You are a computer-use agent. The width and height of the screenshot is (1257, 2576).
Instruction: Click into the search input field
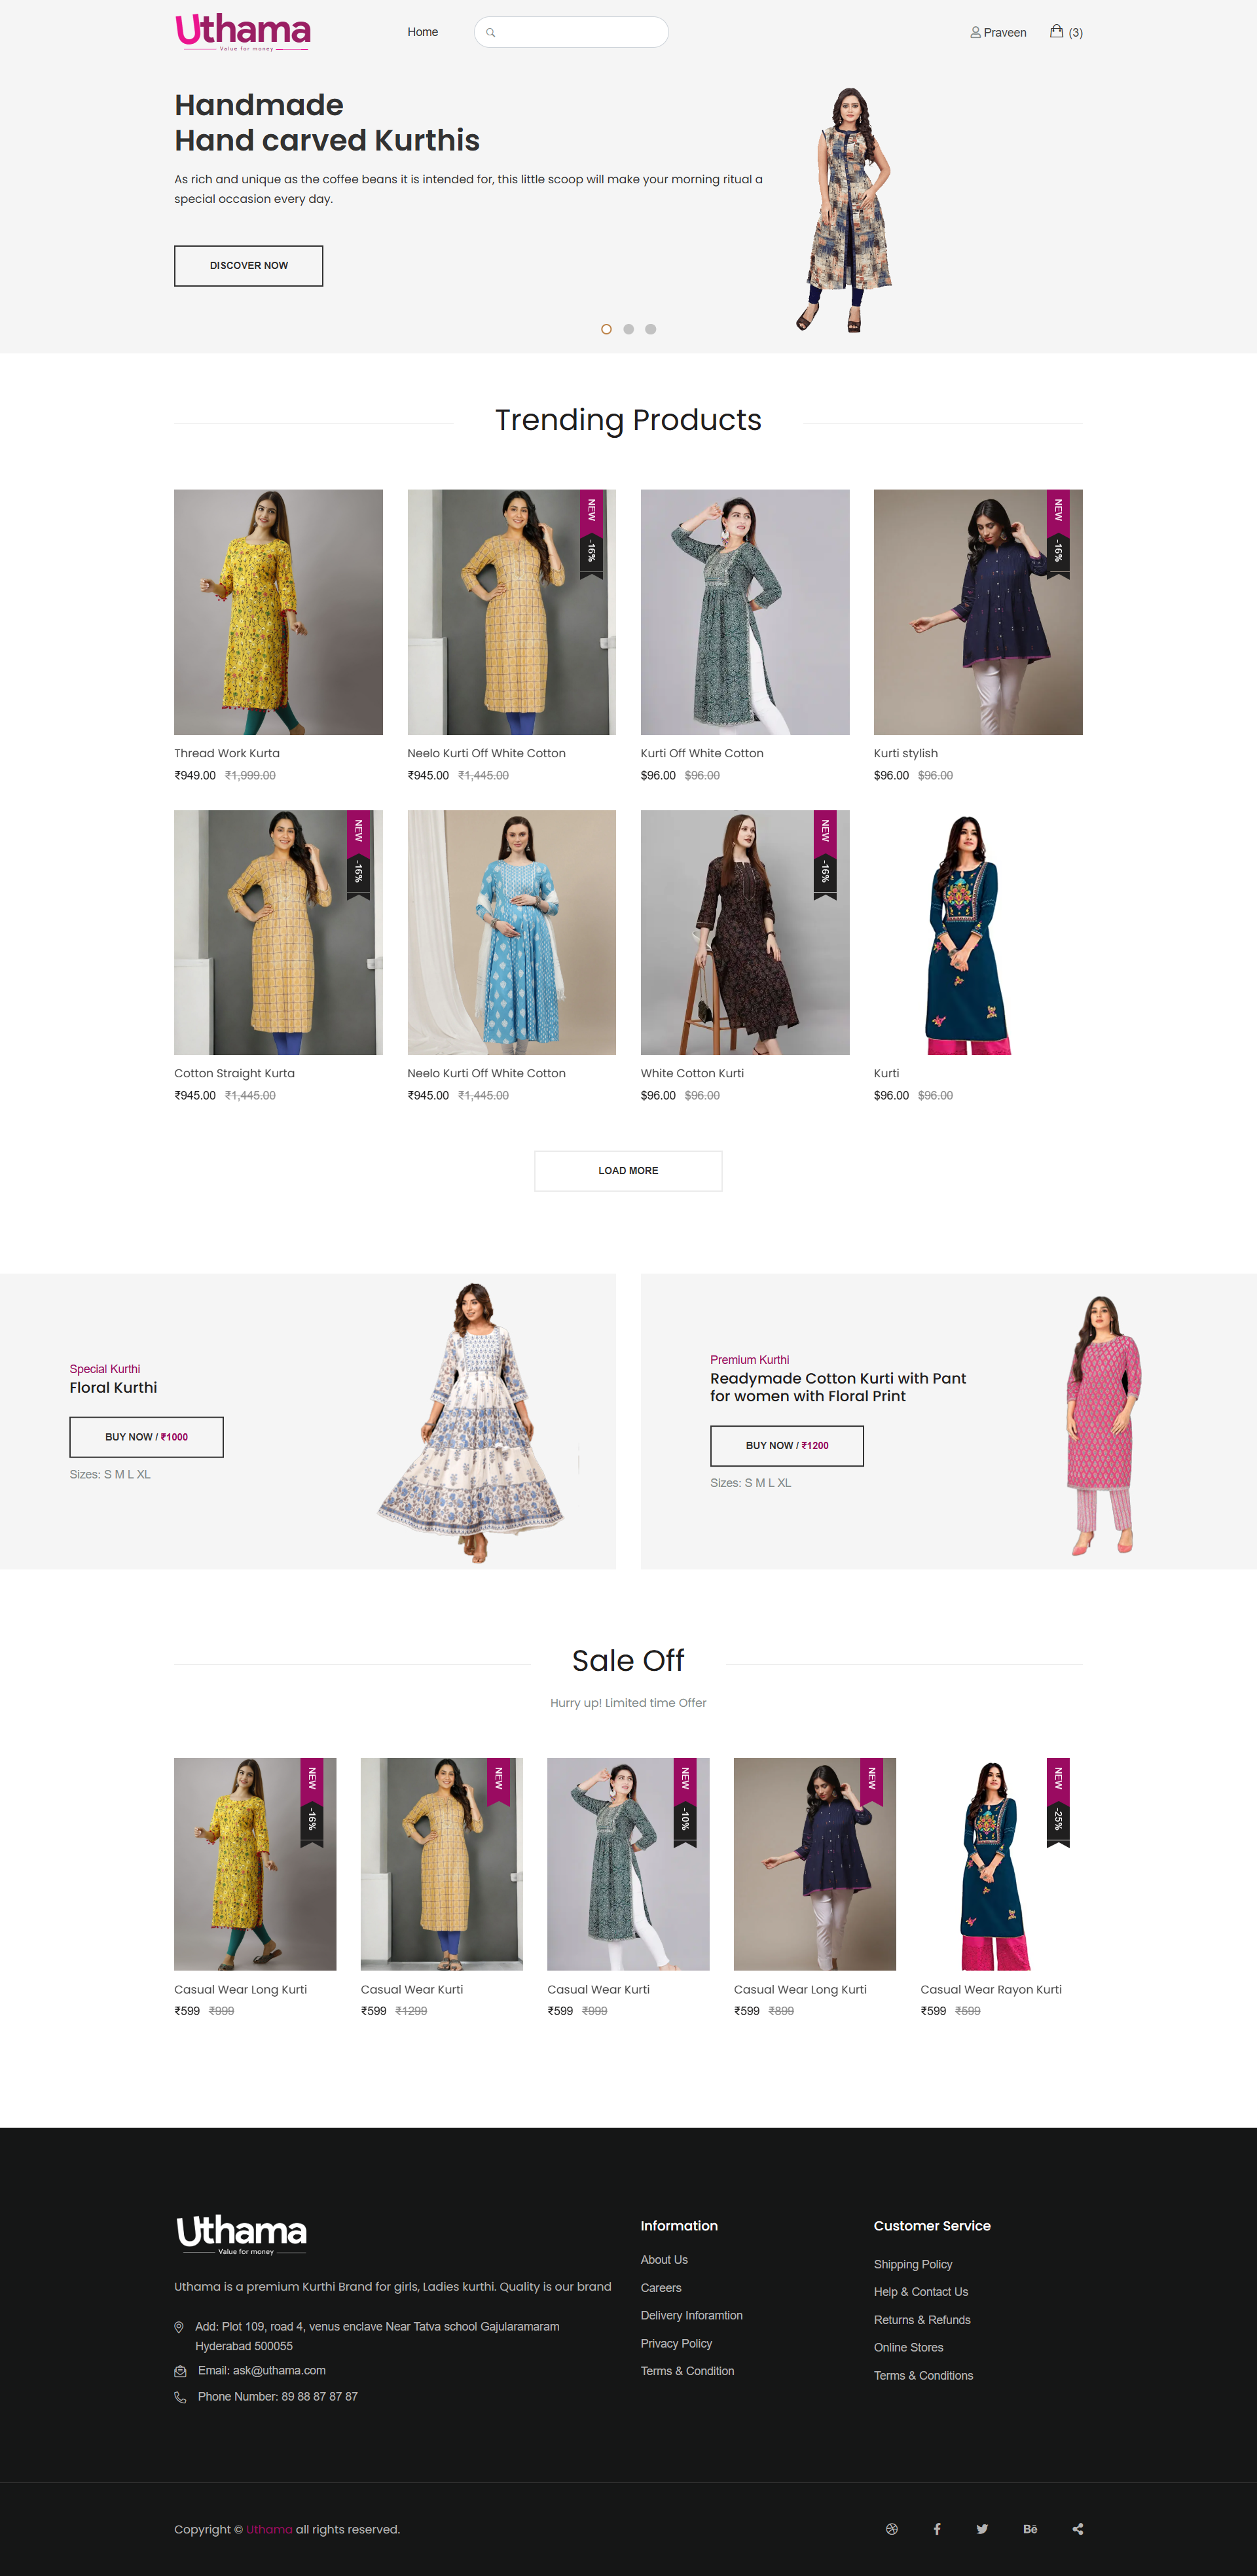tap(580, 32)
